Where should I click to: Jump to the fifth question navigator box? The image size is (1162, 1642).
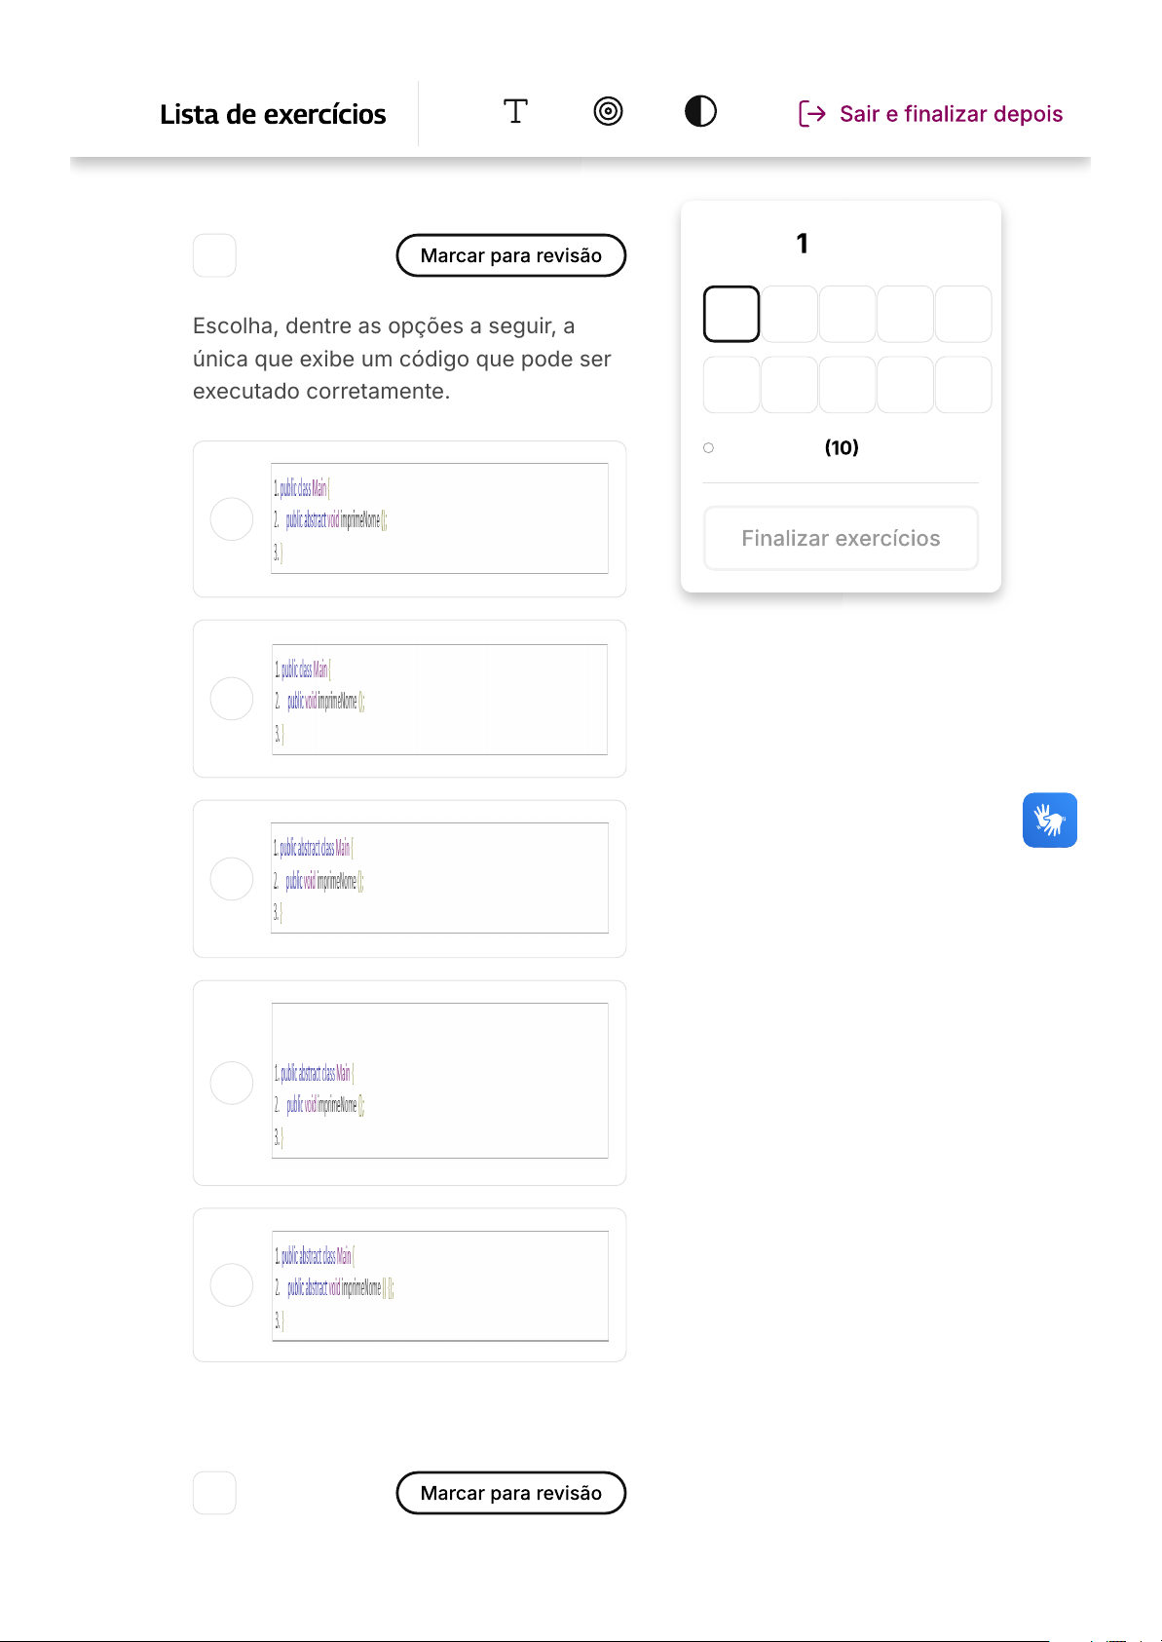[963, 314]
